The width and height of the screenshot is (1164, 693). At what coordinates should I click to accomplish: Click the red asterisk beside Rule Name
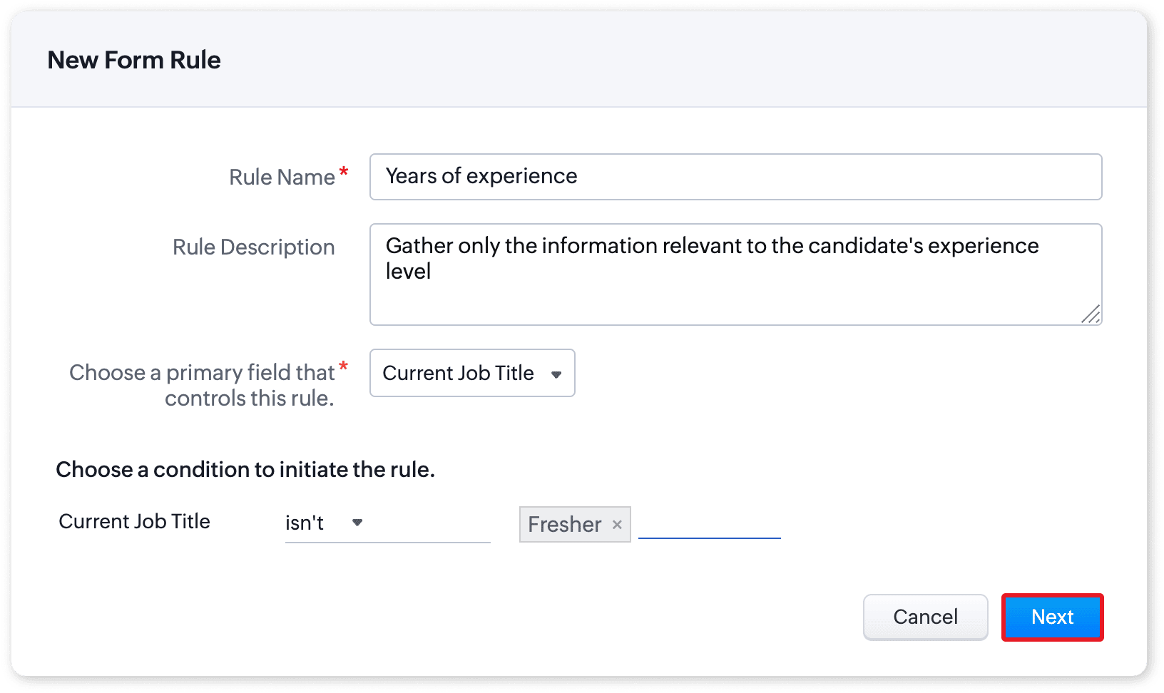[x=344, y=172]
